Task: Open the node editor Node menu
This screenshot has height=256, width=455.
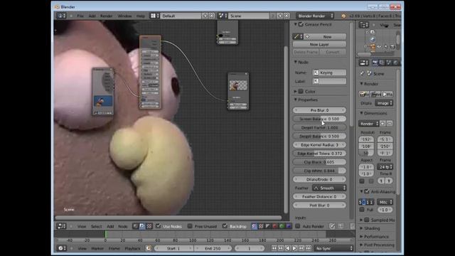Action: (x=123, y=226)
